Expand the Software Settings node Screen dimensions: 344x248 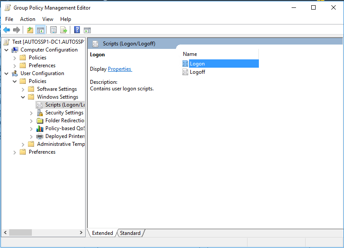(23, 90)
